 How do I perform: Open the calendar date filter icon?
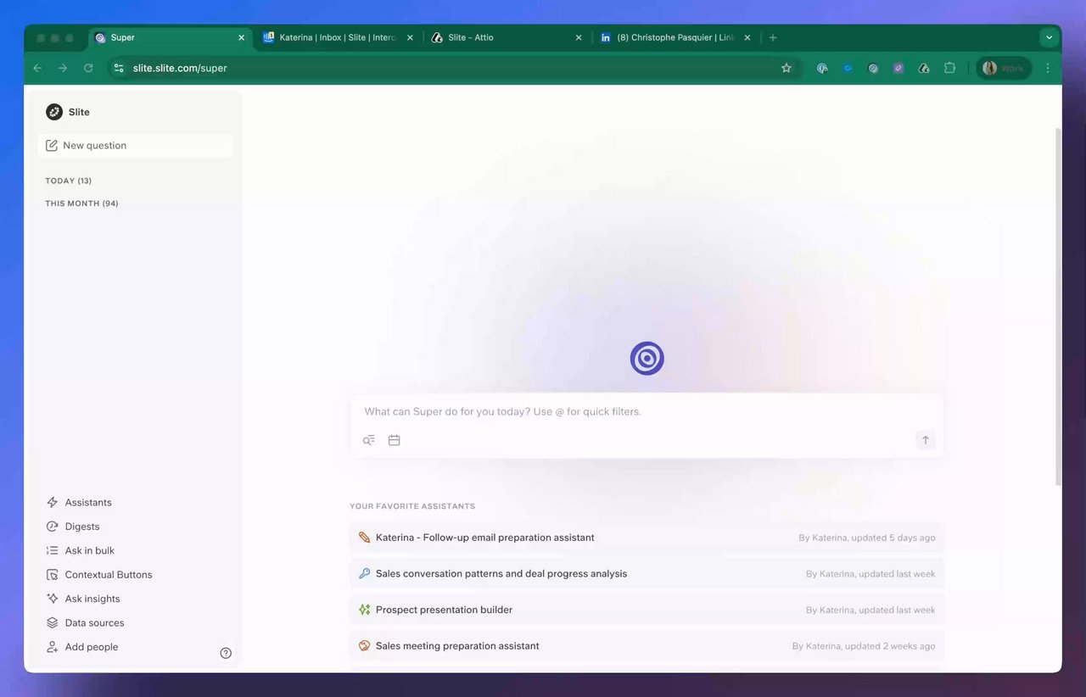tap(394, 440)
